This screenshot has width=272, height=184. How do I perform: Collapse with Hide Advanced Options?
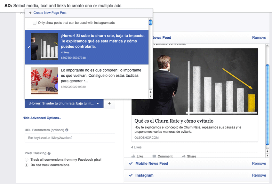click(x=42, y=118)
